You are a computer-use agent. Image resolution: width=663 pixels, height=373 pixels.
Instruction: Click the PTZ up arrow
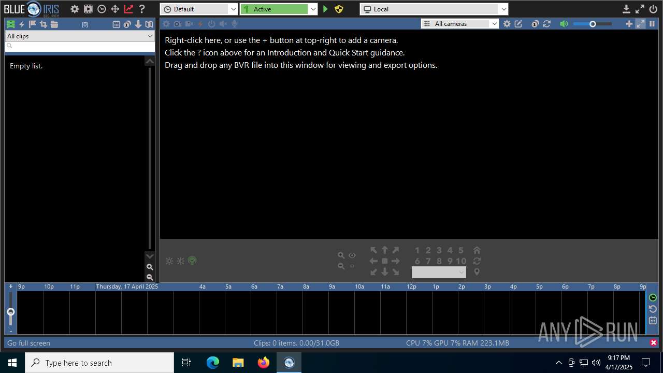click(385, 250)
